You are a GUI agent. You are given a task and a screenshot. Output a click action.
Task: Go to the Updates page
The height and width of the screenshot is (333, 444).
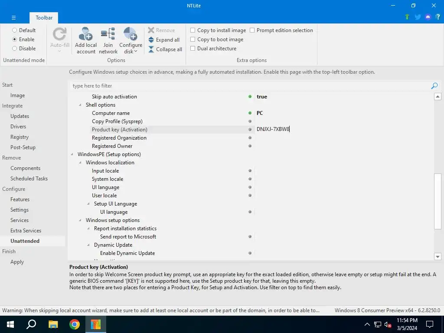20,116
